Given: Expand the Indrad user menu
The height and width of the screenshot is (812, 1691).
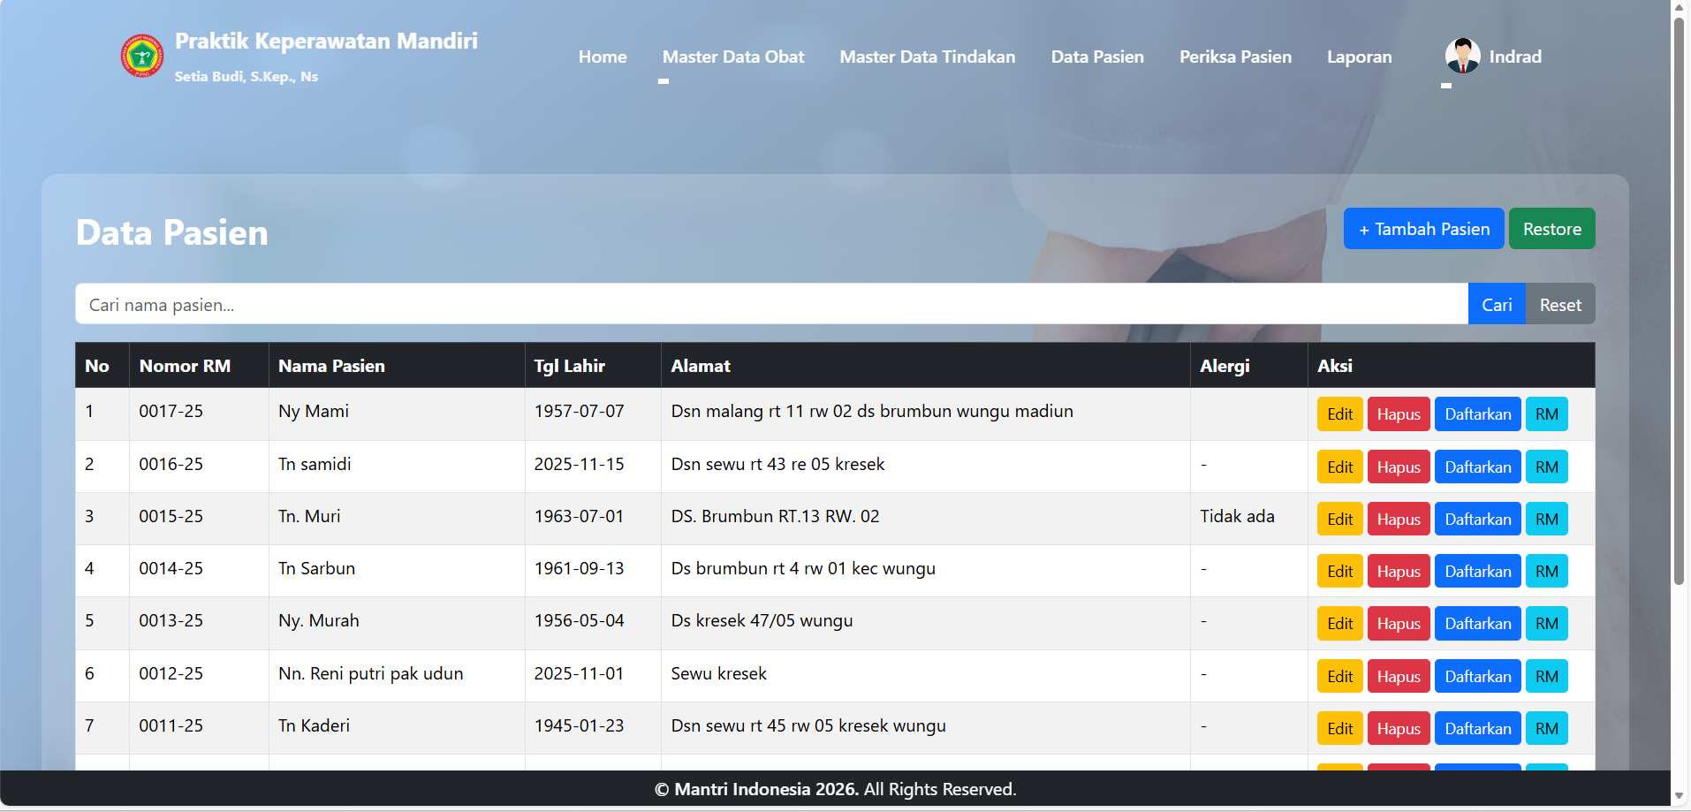Looking at the screenshot, I should [x=1514, y=57].
